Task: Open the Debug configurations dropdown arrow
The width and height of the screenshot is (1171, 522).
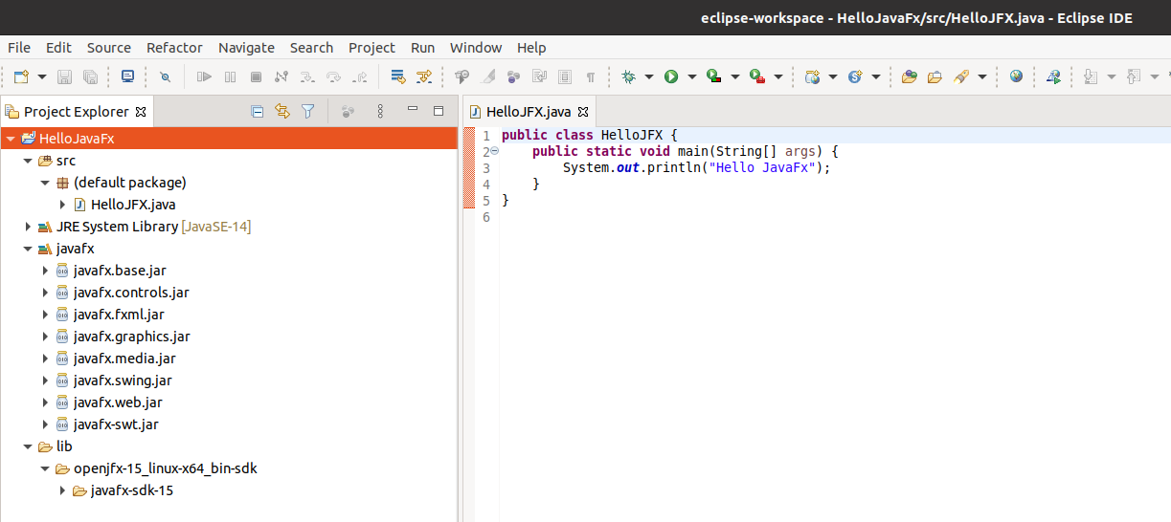Action: click(648, 76)
